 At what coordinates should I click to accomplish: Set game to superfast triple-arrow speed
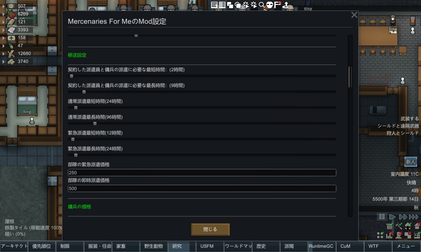[414, 217]
